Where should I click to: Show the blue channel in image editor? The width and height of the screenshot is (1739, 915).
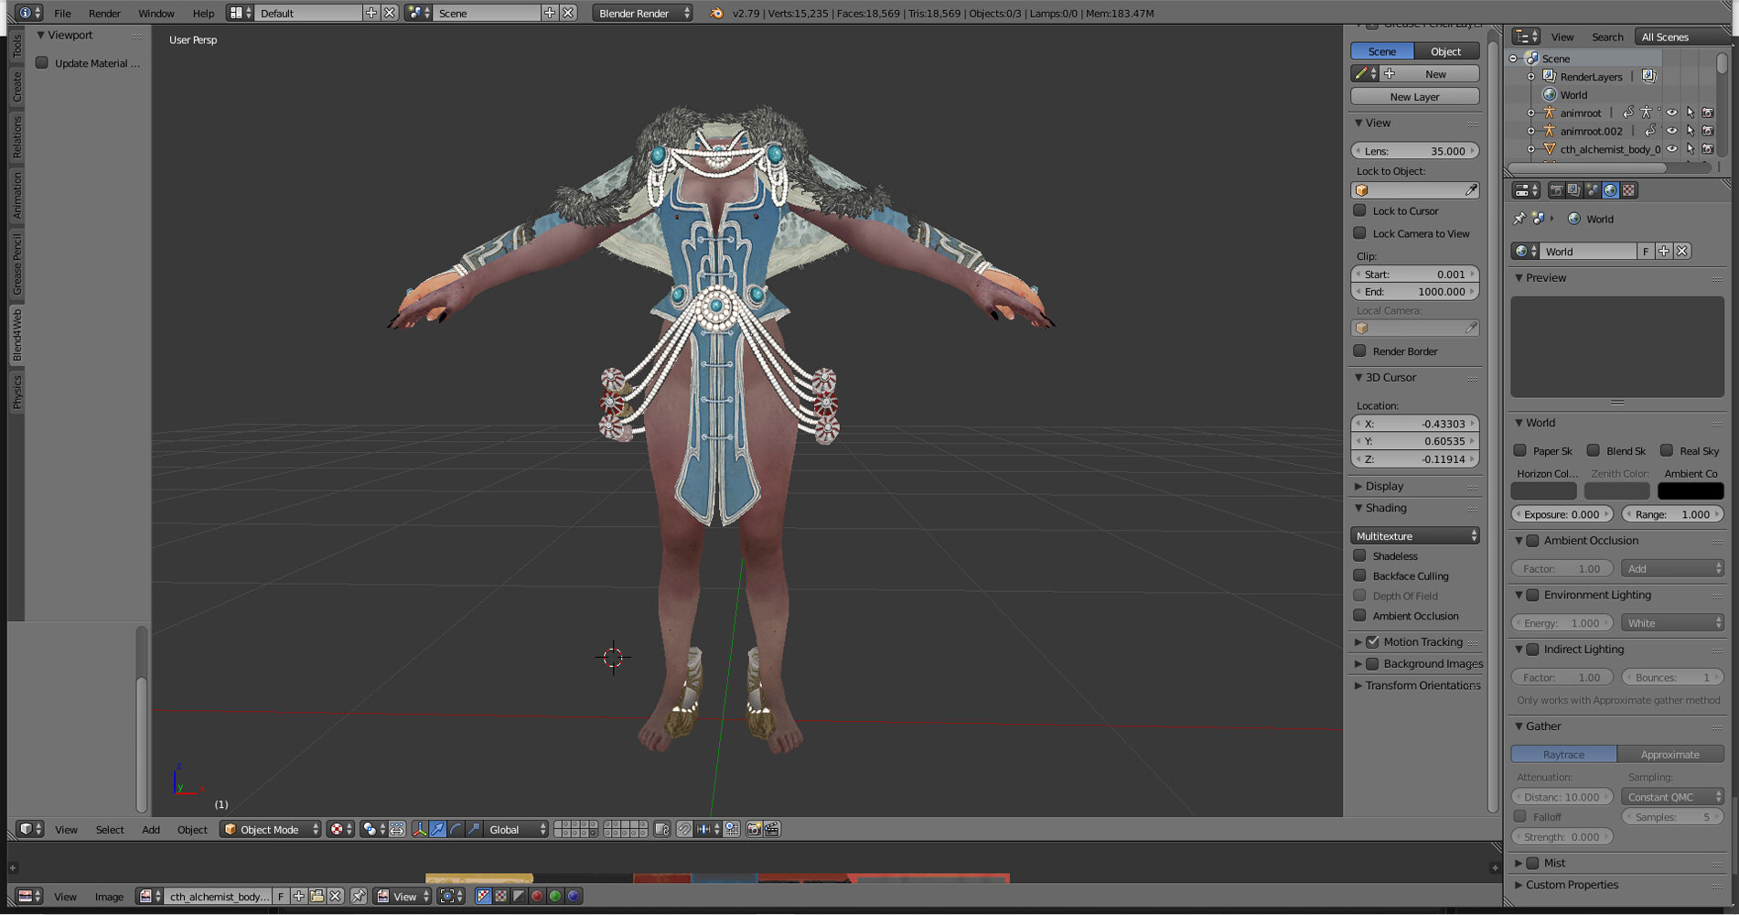coord(573,896)
